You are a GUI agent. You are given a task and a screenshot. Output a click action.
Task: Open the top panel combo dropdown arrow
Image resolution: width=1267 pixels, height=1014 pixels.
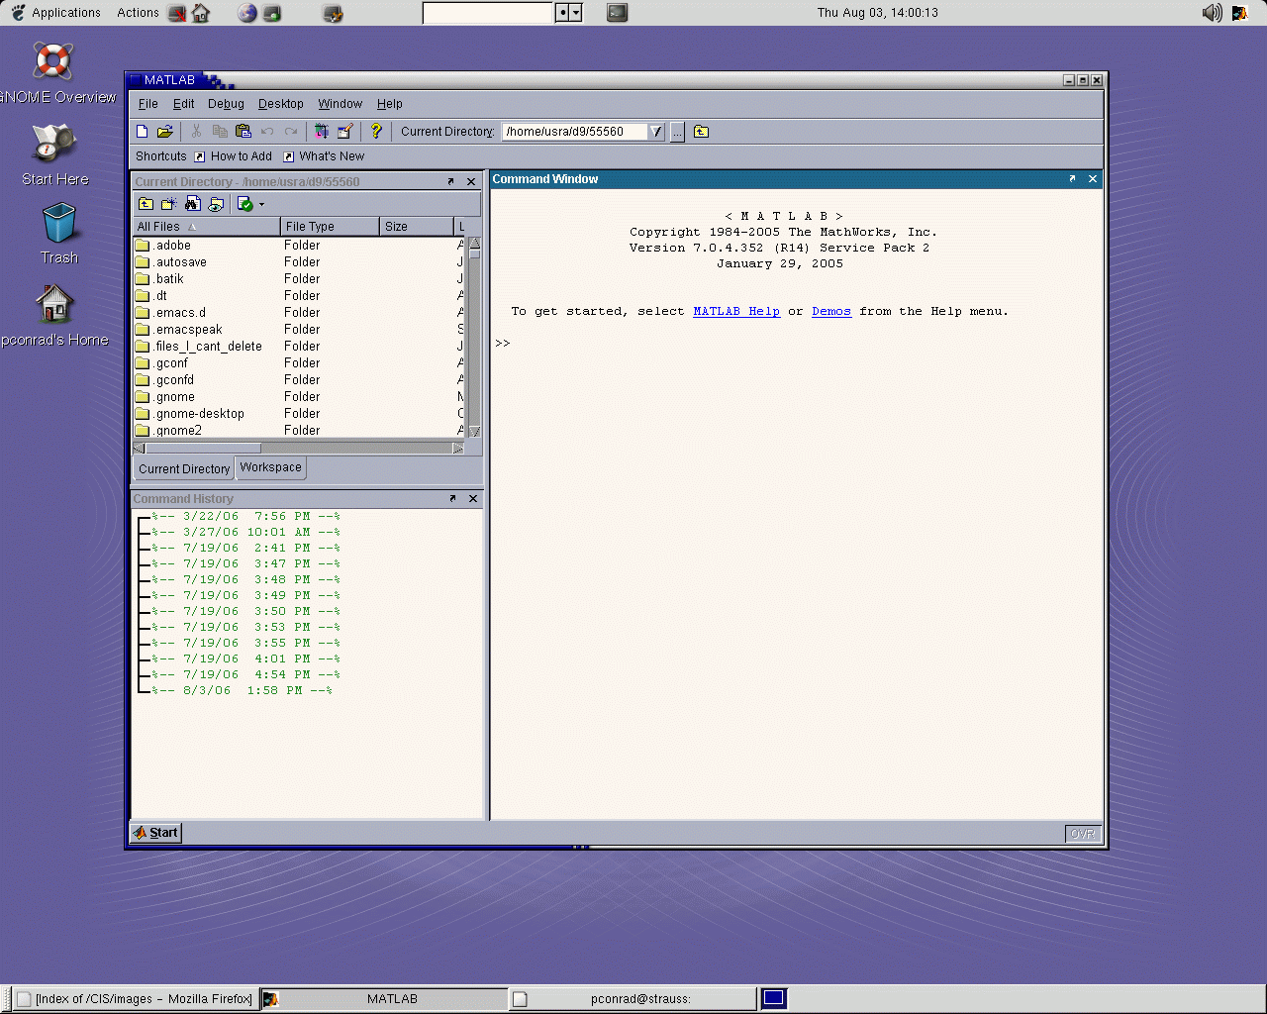coord(576,13)
